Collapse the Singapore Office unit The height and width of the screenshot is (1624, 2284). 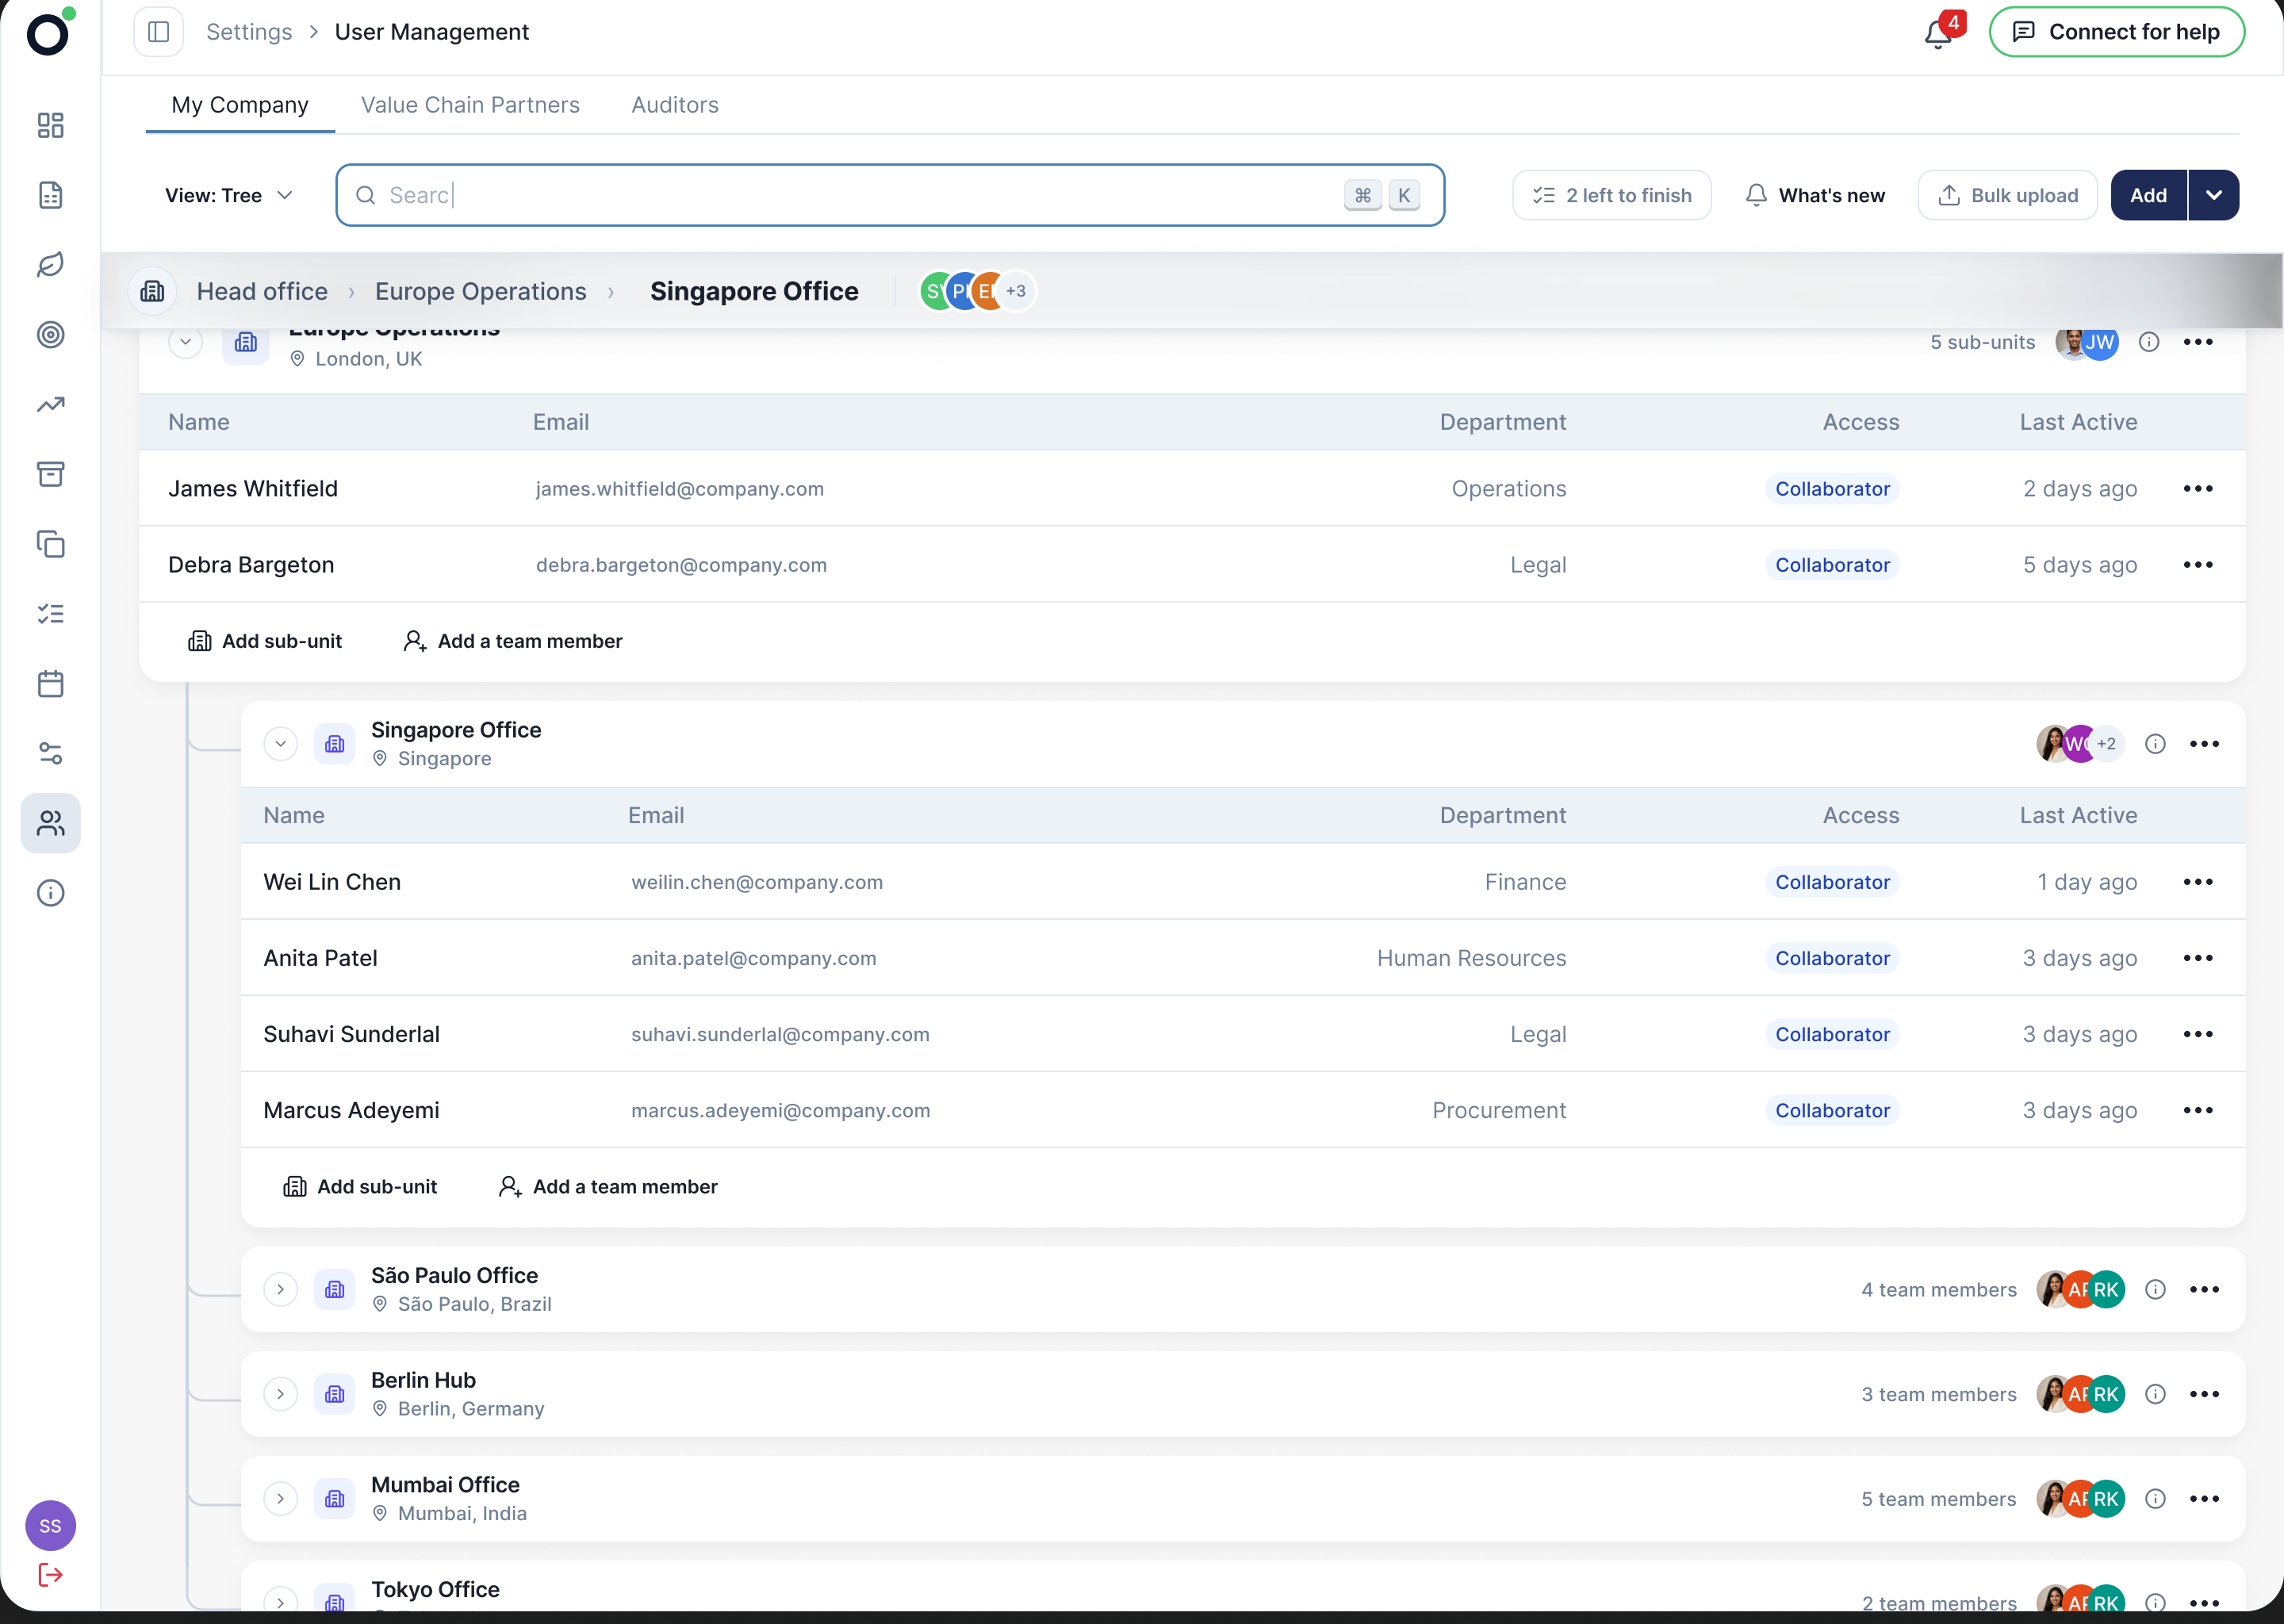click(281, 744)
